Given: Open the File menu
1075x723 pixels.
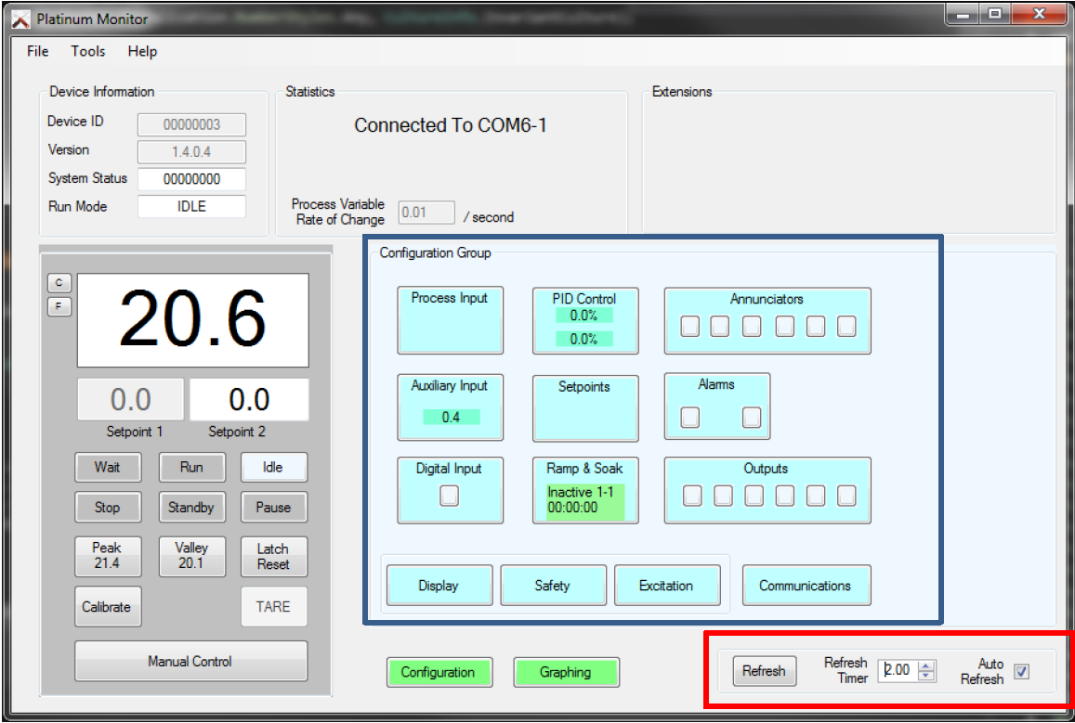Looking at the screenshot, I should tap(38, 51).
